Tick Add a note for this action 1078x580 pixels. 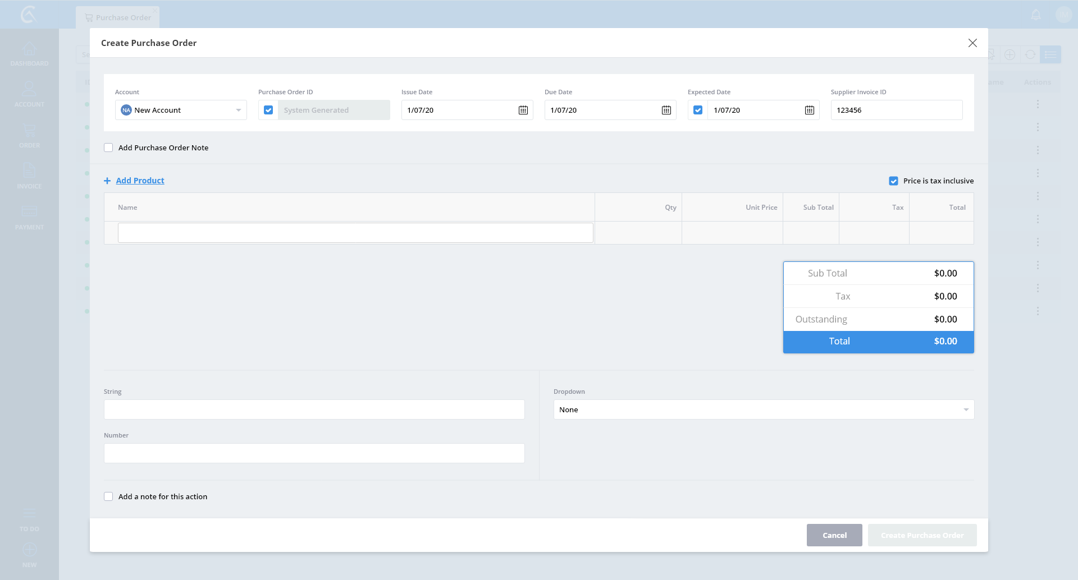[x=108, y=496]
